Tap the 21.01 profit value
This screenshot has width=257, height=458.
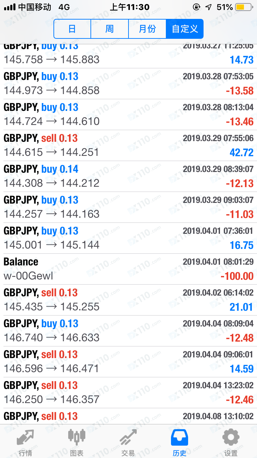click(x=241, y=307)
